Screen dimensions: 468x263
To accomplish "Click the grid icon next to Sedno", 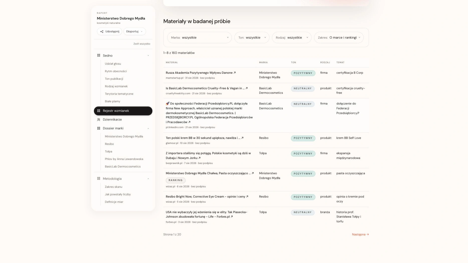I will 99,55.
